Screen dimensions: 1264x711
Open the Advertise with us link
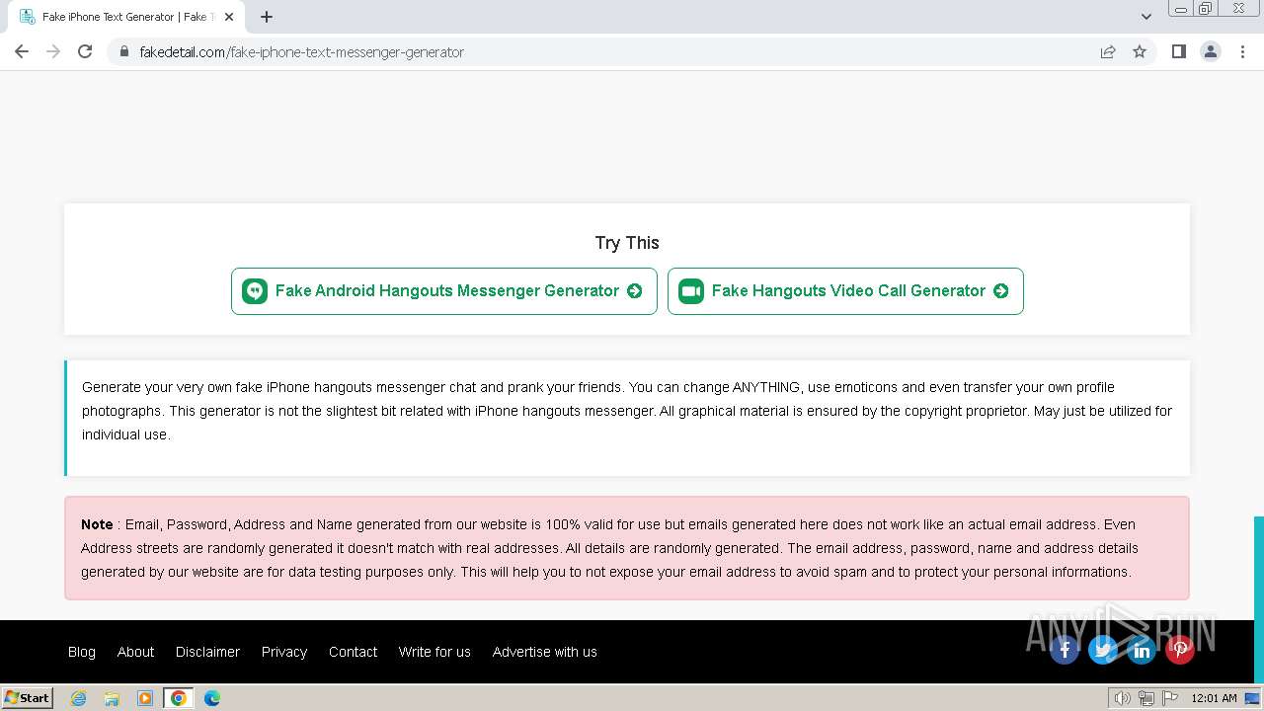point(544,652)
